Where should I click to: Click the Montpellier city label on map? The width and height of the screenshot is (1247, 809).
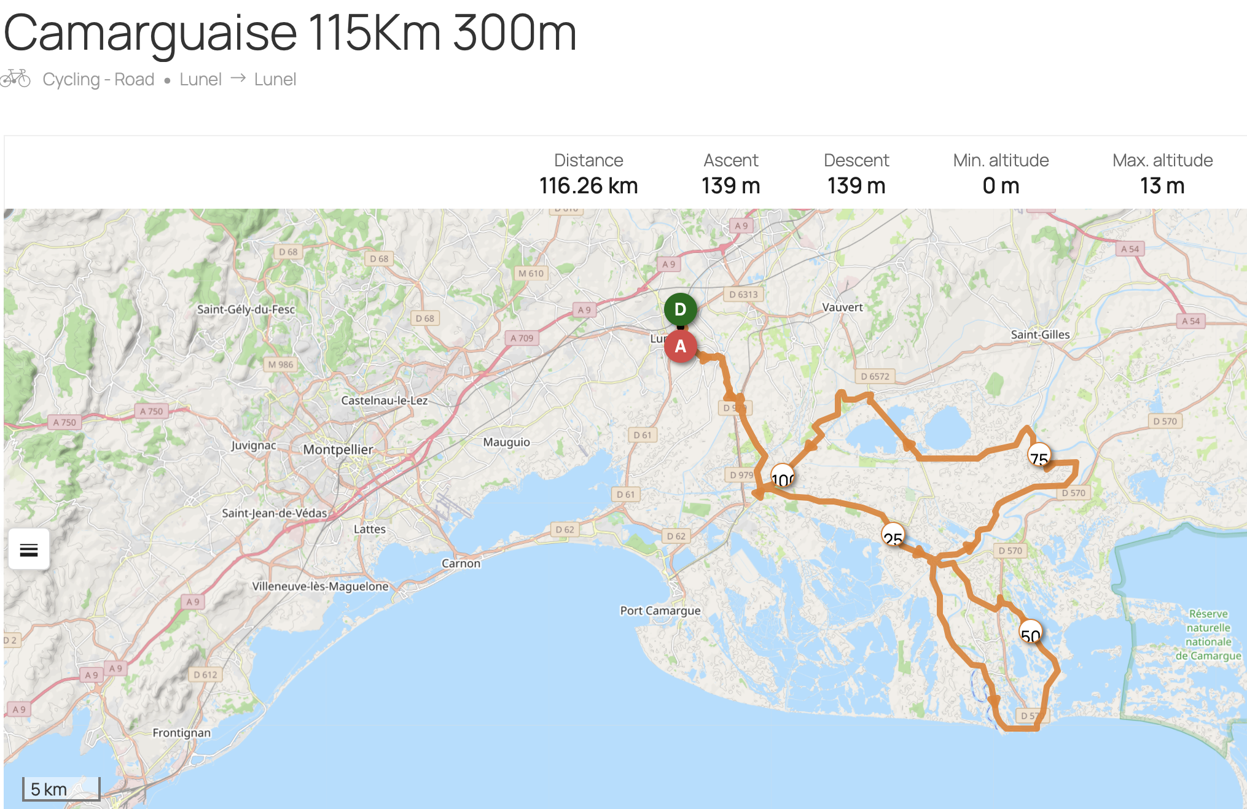pyautogui.click(x=338, y=449)
